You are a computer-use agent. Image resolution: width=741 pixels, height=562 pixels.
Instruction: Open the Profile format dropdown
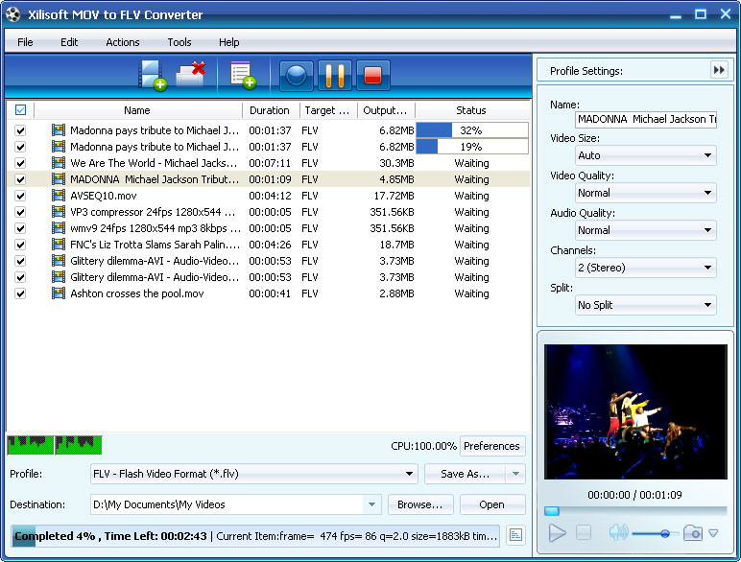click(253, 474)
